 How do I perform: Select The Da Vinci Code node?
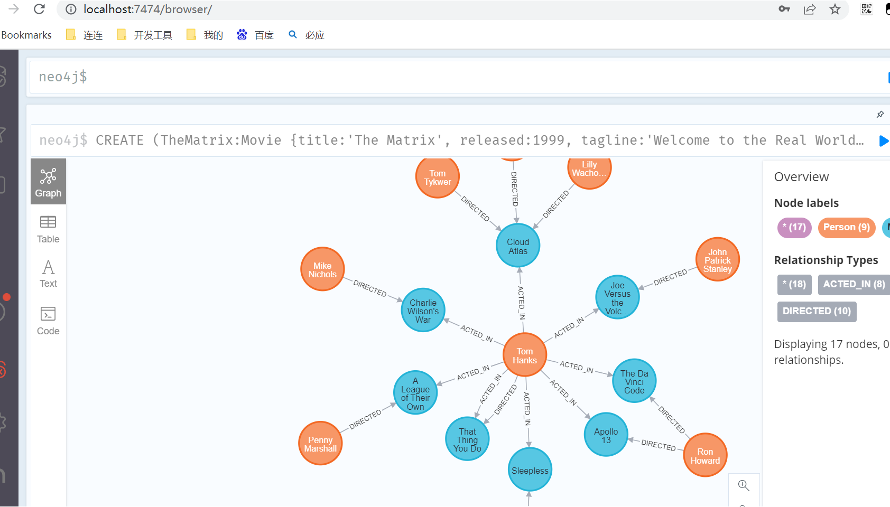tap(634, 381)
